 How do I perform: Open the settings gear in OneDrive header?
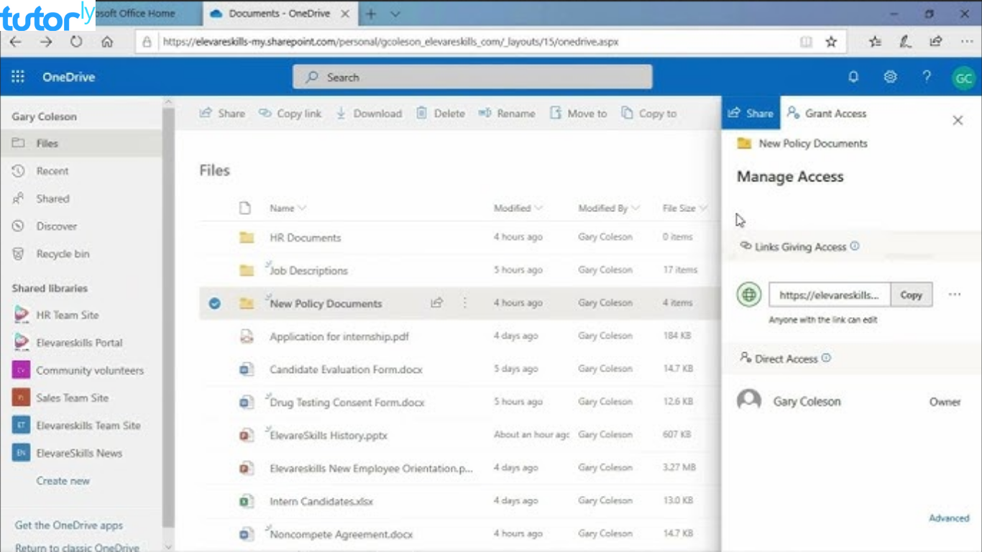click(890, 77)
